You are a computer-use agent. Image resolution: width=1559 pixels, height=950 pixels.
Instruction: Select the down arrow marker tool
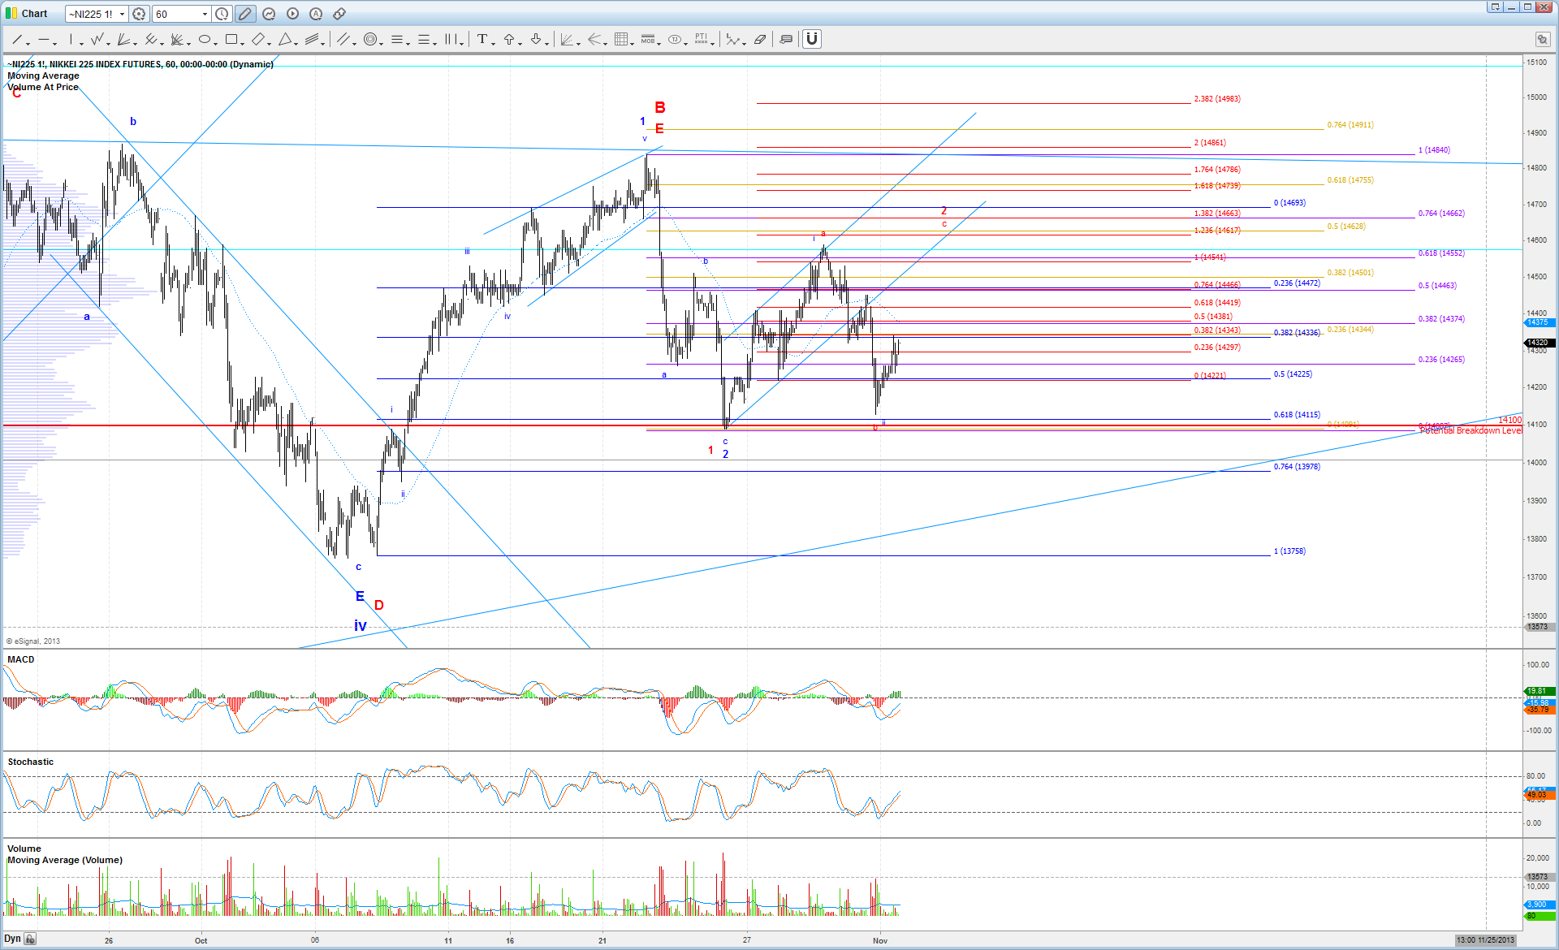pos(536,39)
